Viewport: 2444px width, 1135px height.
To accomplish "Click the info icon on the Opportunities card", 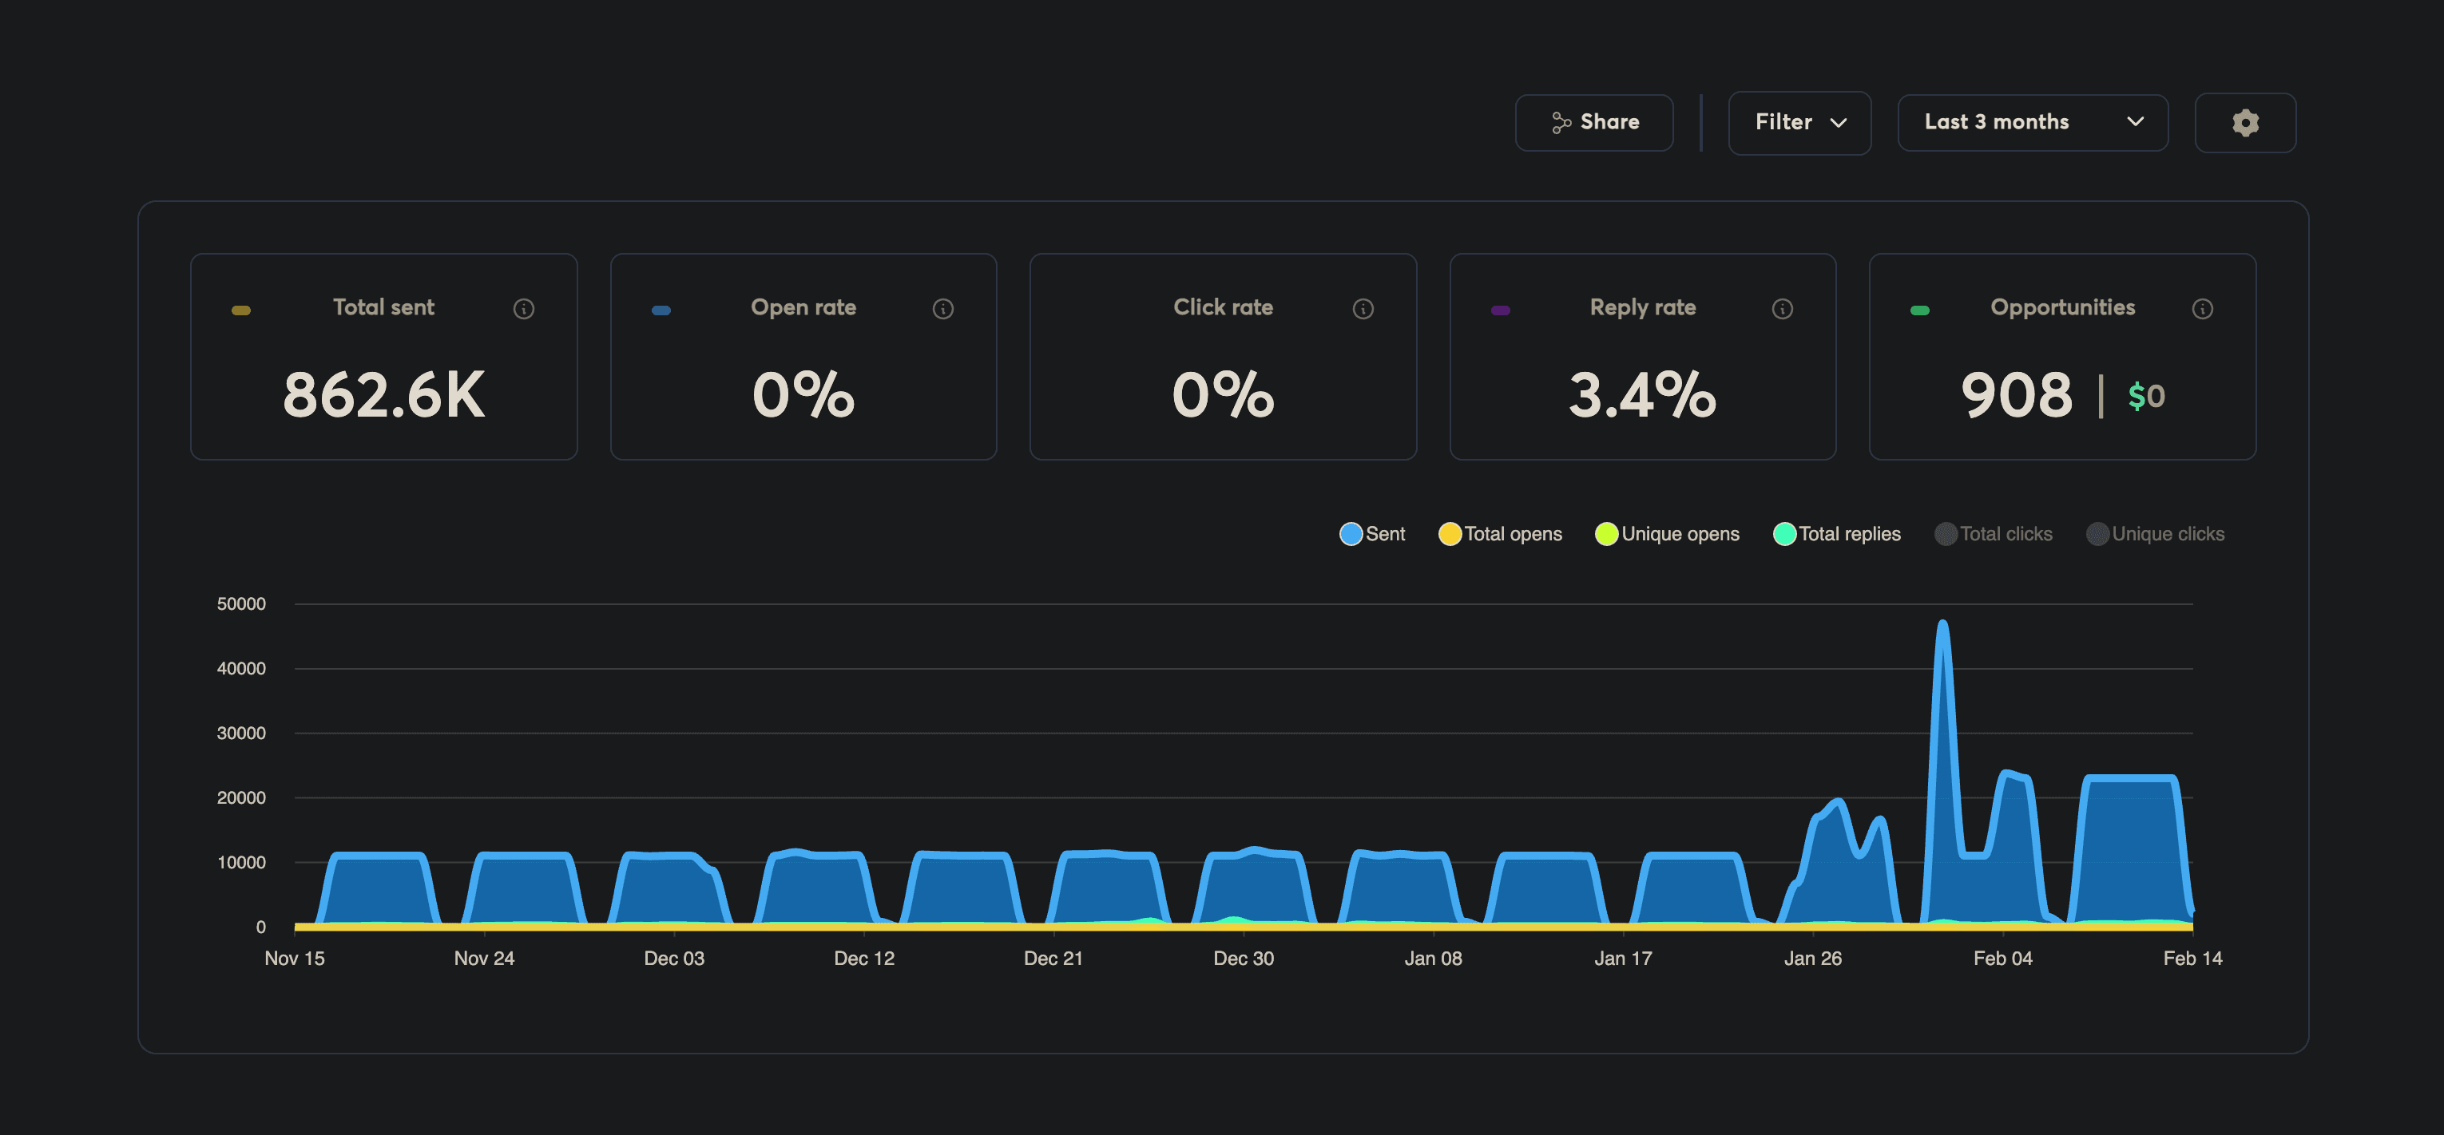I will (2203, 308).
